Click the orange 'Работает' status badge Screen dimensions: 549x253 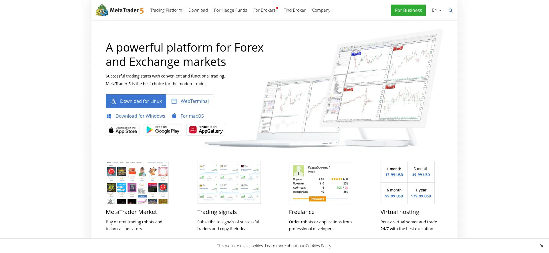pyautogui.click(x=317, y=199)
